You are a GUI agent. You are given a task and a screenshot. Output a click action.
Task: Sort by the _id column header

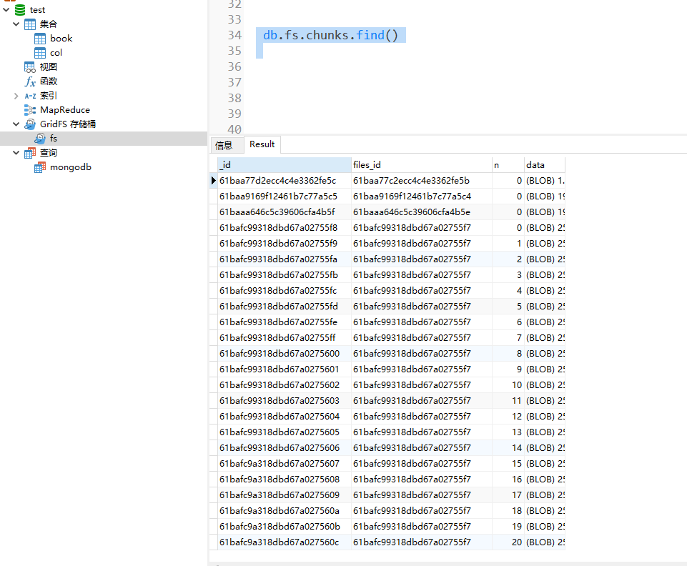(285, 164)
